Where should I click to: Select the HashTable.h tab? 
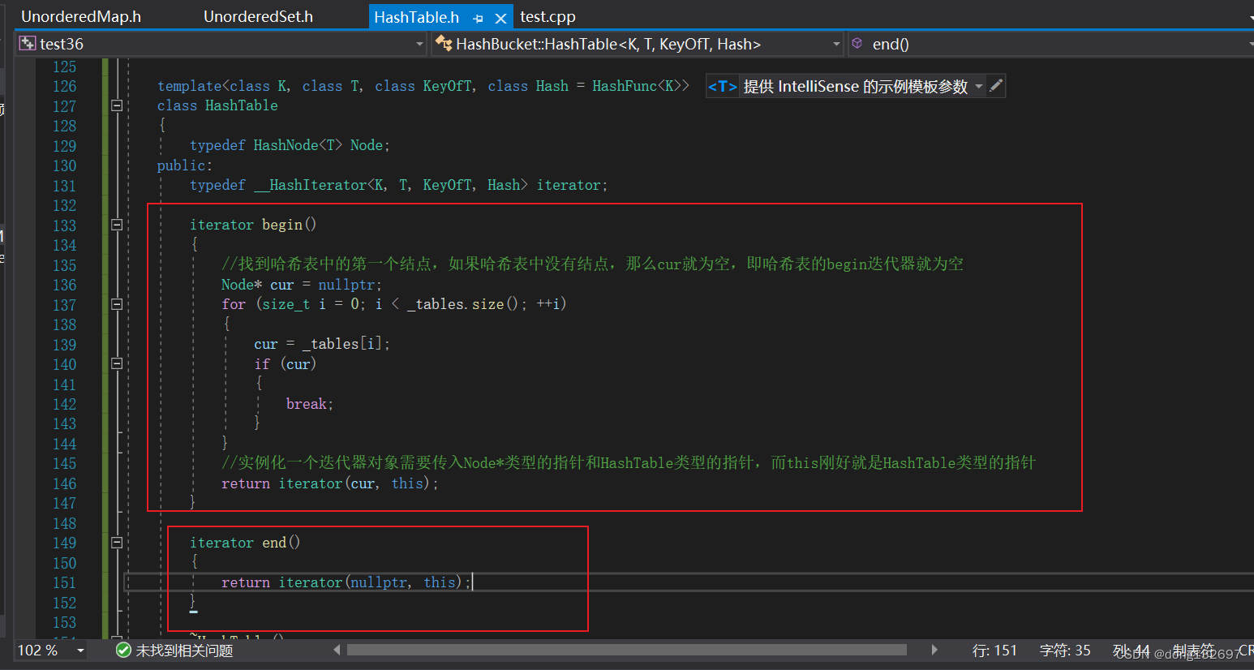click(x=416, y=17)
